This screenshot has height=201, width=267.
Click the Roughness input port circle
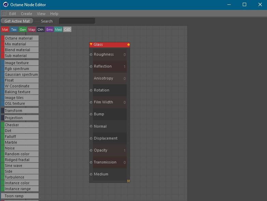(x=91, y=55)
